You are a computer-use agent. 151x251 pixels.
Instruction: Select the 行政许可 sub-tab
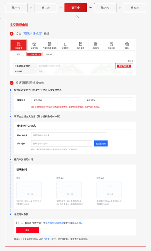tap(49, 54)
